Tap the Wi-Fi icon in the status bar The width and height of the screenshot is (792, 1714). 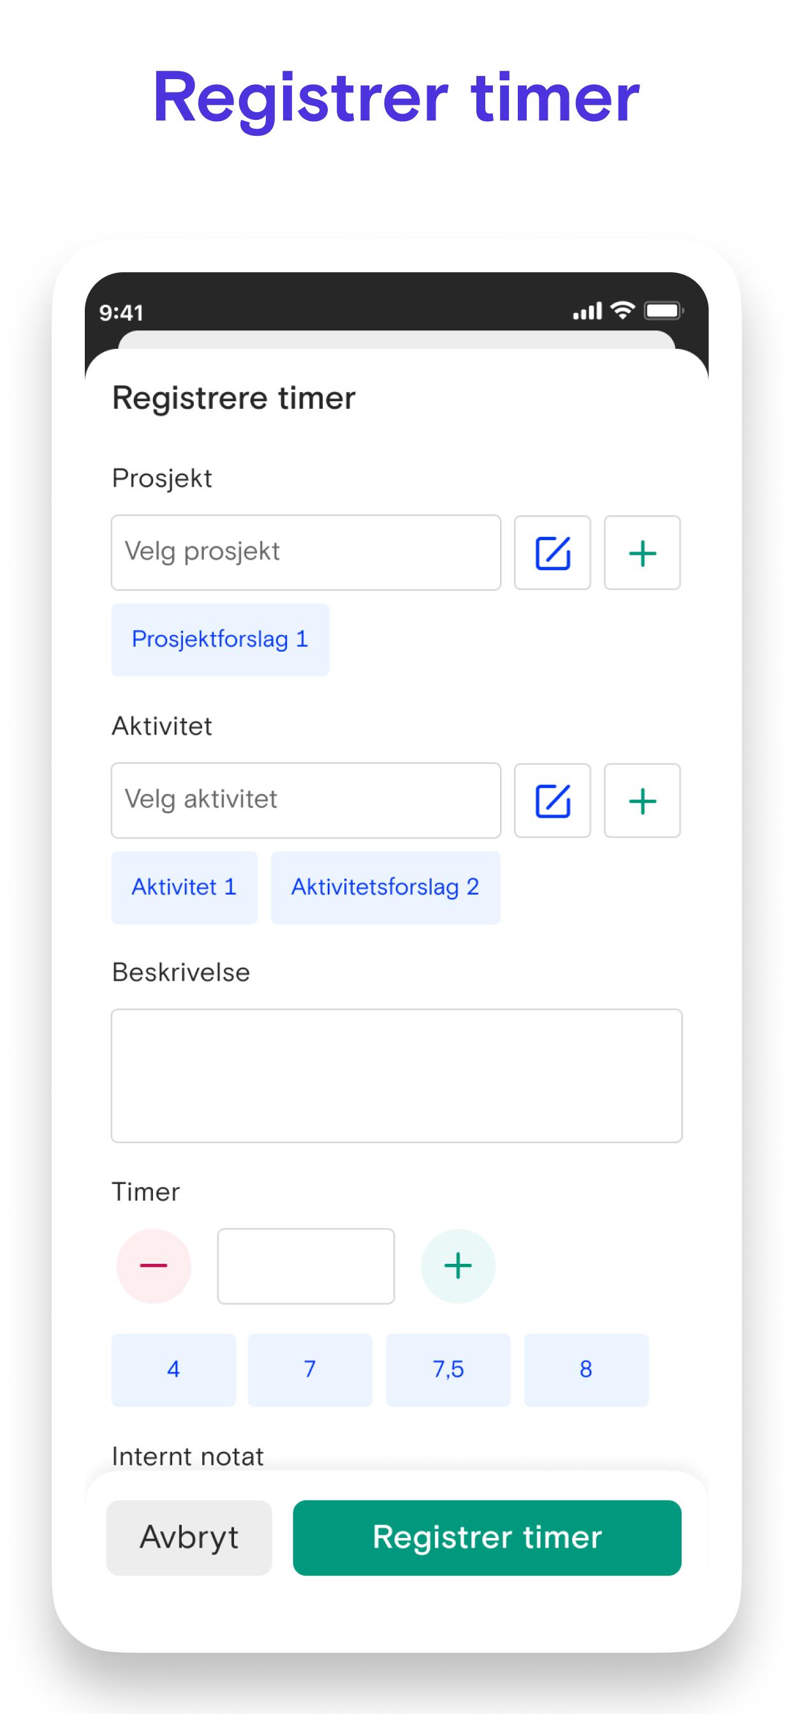[623, 310]
